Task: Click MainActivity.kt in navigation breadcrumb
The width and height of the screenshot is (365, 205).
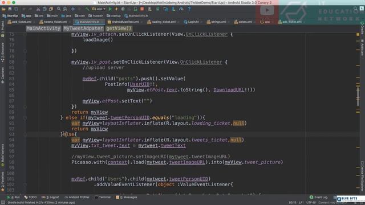Action: pyautogui.click(x=136, y=16)
